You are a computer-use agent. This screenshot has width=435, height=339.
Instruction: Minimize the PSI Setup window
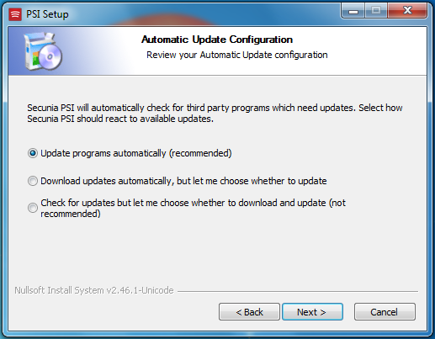pos(353,11)
